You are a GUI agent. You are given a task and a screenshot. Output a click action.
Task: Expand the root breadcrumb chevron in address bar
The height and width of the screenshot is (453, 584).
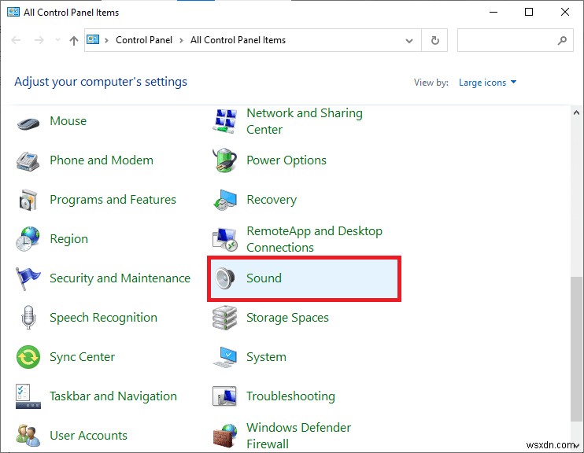tap(106, 40)
